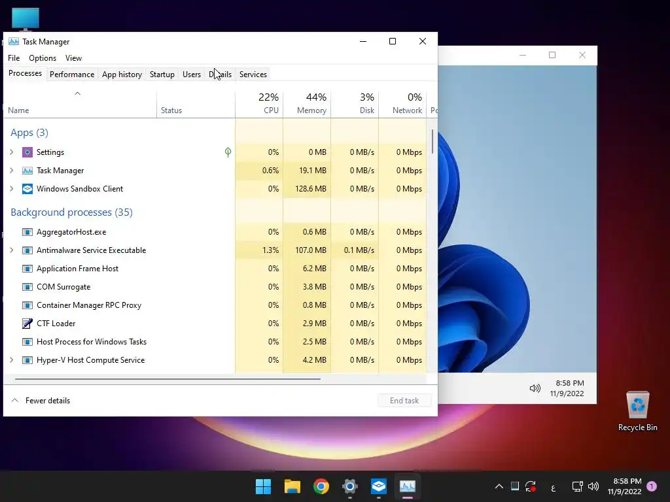Click the Background processes (35) heading
670x502 pixels.
71,212
